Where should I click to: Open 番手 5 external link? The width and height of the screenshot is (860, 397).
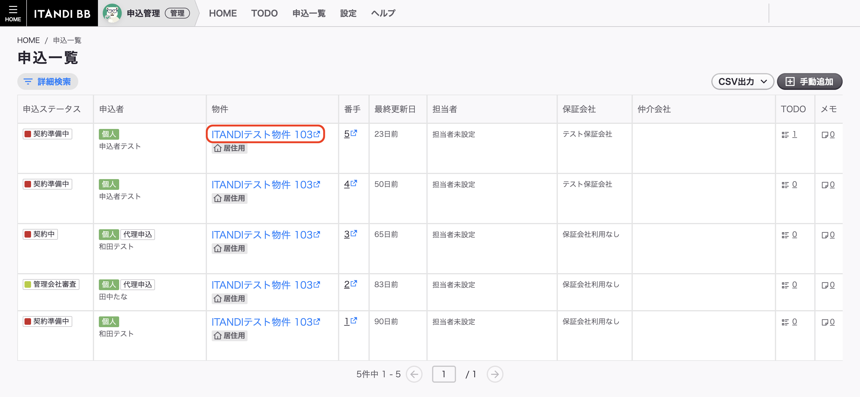(350, 134)
